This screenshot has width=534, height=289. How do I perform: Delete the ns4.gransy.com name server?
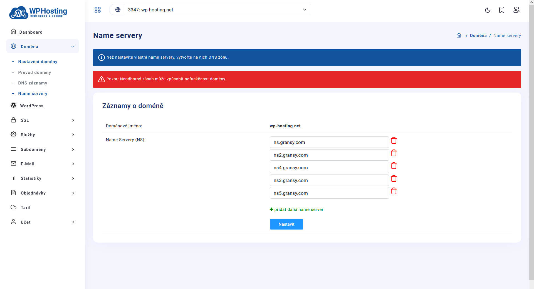pos(394,166)
